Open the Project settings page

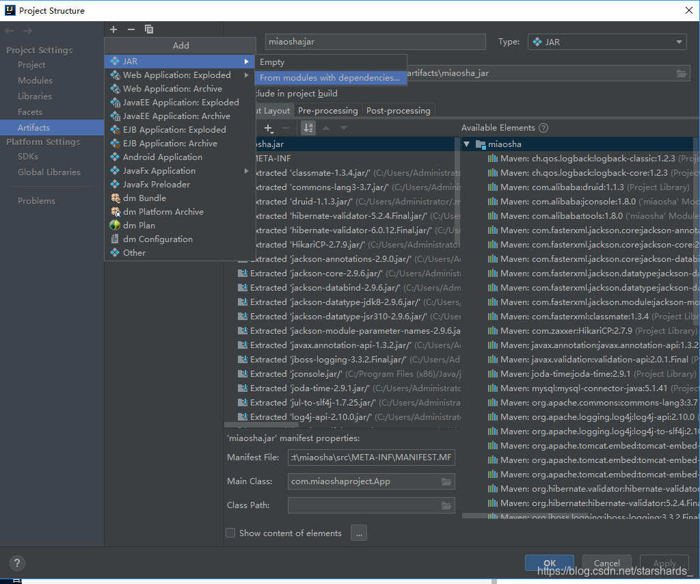pyautogui.click(x=31, y=65)
